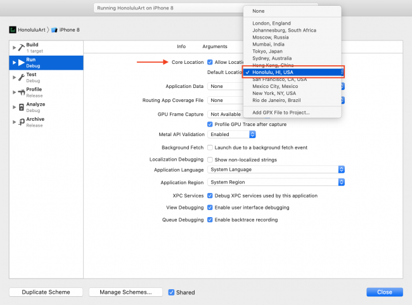Screen dimensions: 412x305
Task: Choose Mumbai, India location
Action: 292,44
